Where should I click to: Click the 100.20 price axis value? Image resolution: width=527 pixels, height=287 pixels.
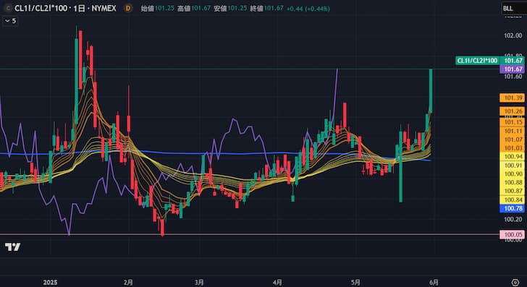(513, 220)
